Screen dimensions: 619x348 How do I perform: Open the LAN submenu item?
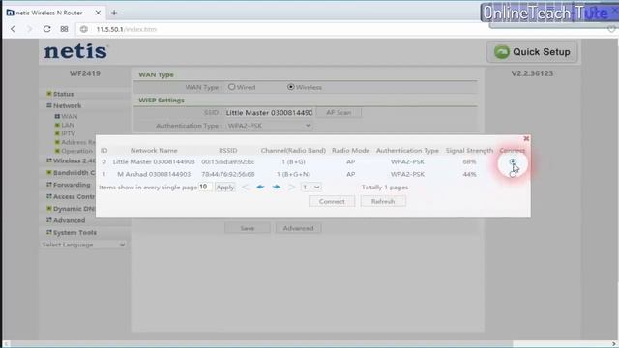[x=68, y=125]
